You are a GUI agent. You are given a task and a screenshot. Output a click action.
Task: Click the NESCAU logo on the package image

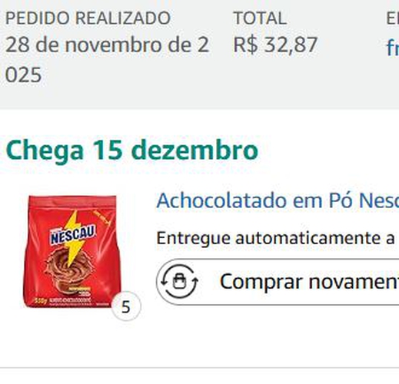pyautogui.click(x=73, y=235)
